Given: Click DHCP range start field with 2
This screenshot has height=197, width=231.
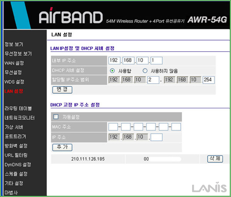Looking at the screenshot, I should click(x=153, y=80).
